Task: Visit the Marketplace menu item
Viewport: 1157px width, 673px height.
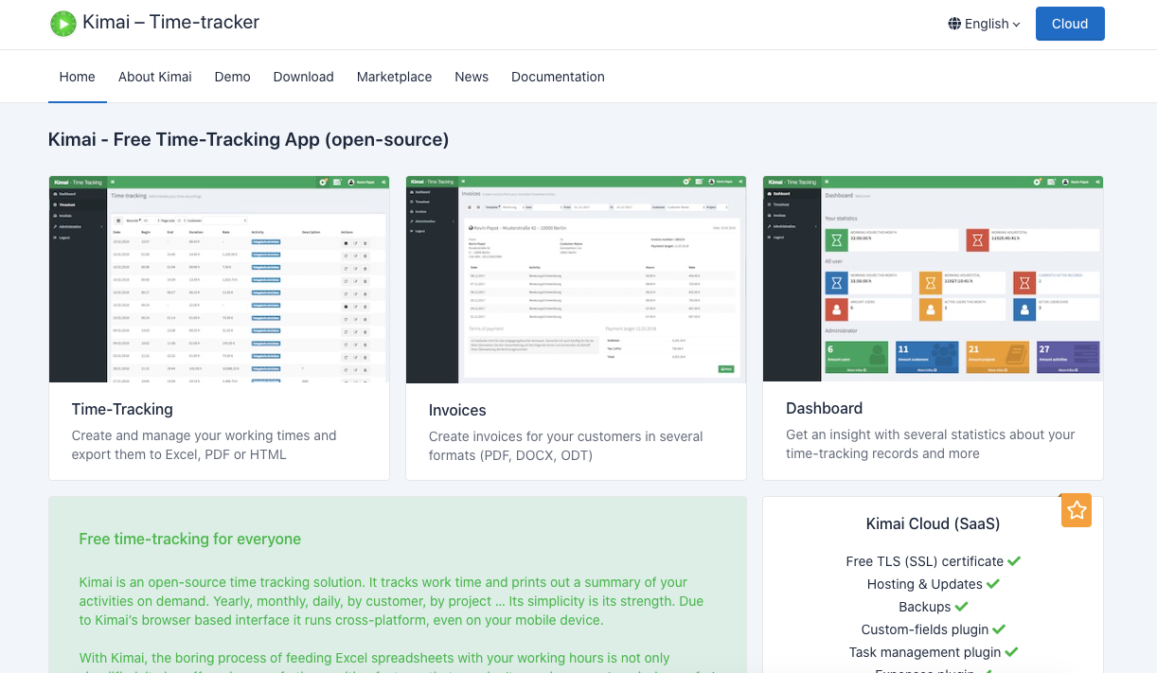Action: pyautogui.click(x=394, y=77)
